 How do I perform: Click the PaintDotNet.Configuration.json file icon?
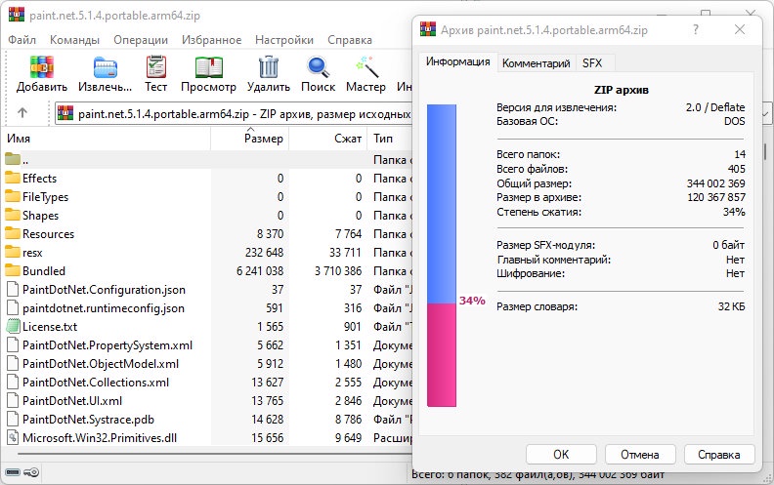(x=13, y=289)
